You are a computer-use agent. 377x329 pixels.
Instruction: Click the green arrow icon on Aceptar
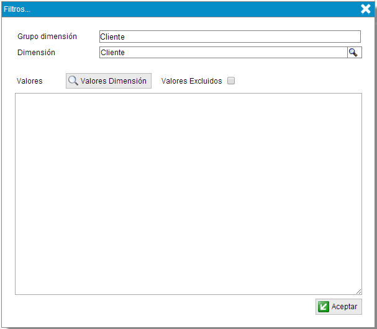click(324, 307)
